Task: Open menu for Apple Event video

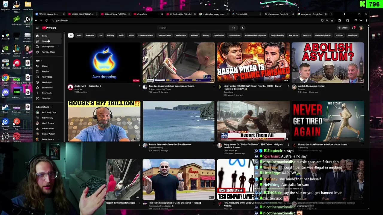Action: (139, 86)
